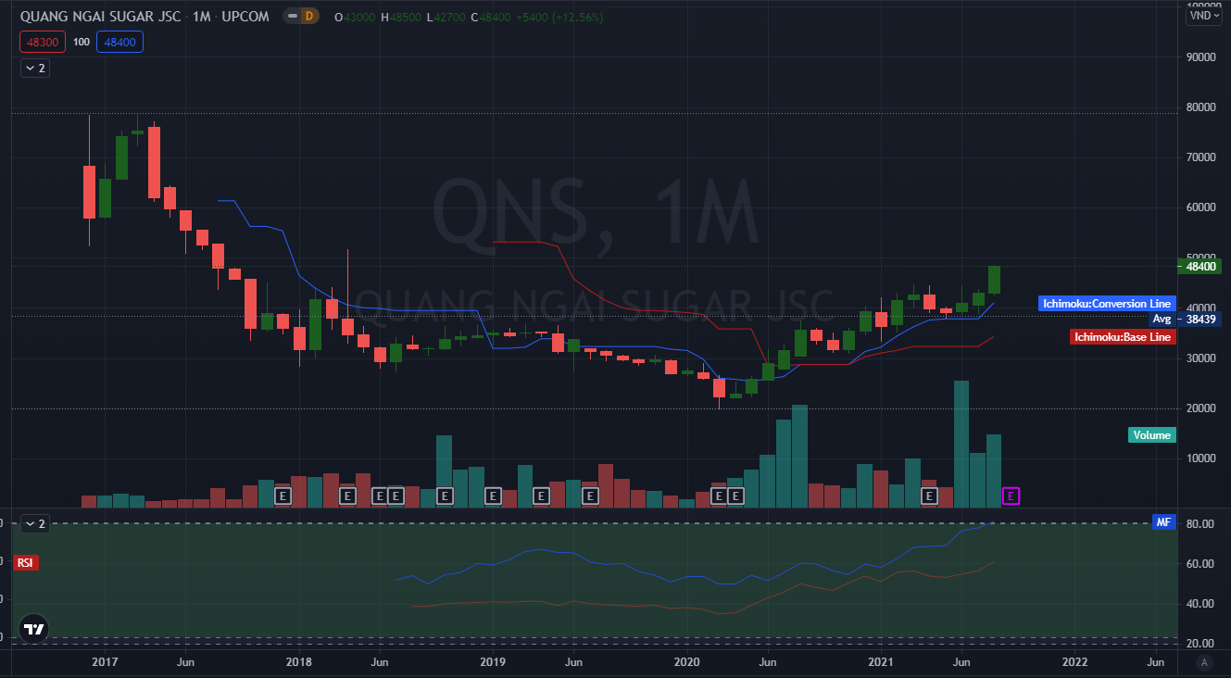Click the QUANG NGAI SUGAR JSC symbol title
This screenshot has width=1231, height=678.
click(93, 17)
